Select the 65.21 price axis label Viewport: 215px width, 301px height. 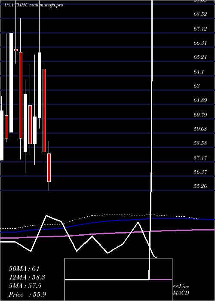pyautogui.click(x=200, y=57)
